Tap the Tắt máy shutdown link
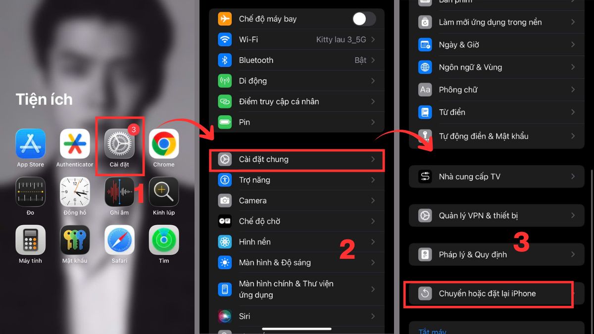 [432, 331]
